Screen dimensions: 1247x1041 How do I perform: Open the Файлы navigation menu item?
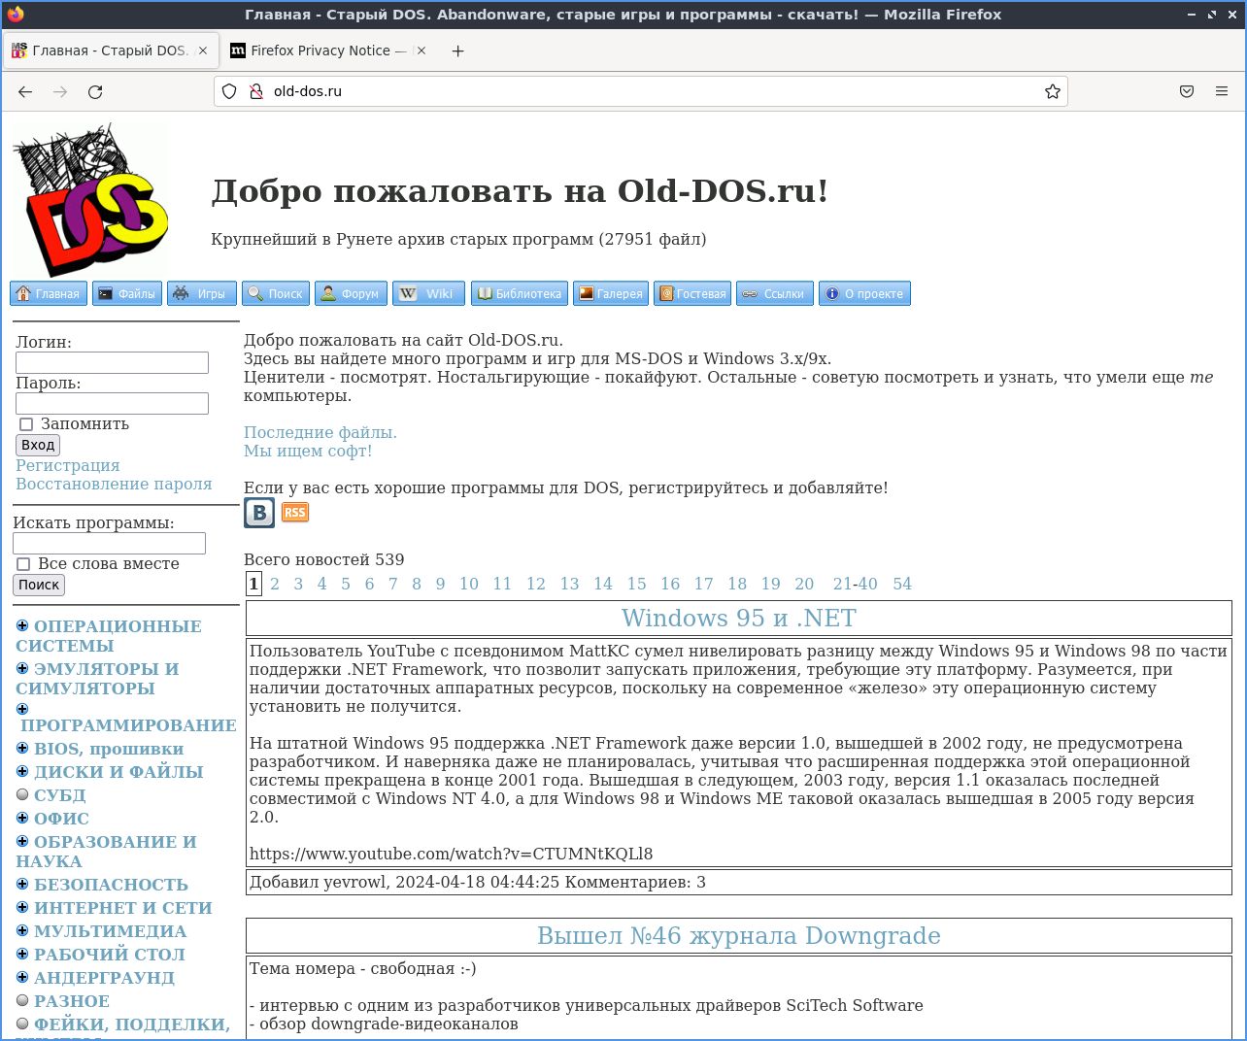coord(127,293)
